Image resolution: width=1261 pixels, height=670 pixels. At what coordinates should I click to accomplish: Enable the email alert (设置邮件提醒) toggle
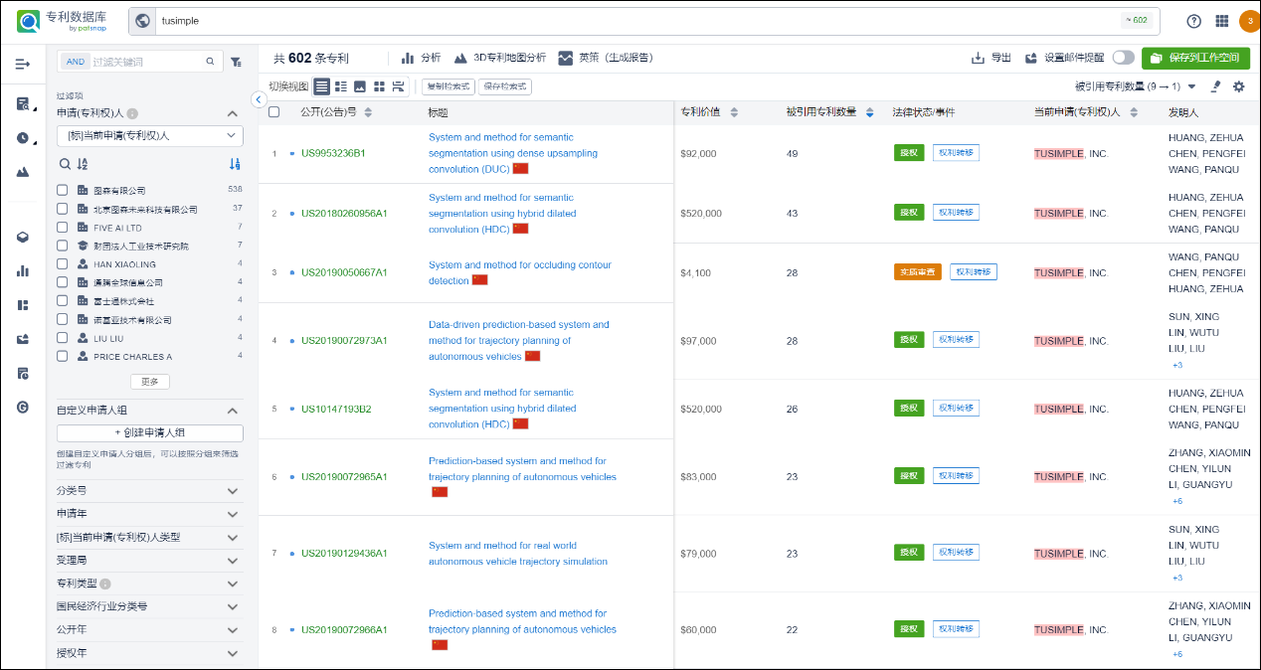click(1123, 58)
